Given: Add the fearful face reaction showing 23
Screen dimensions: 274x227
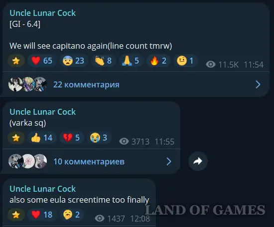Looking at the screenshot, I should 73,61.
